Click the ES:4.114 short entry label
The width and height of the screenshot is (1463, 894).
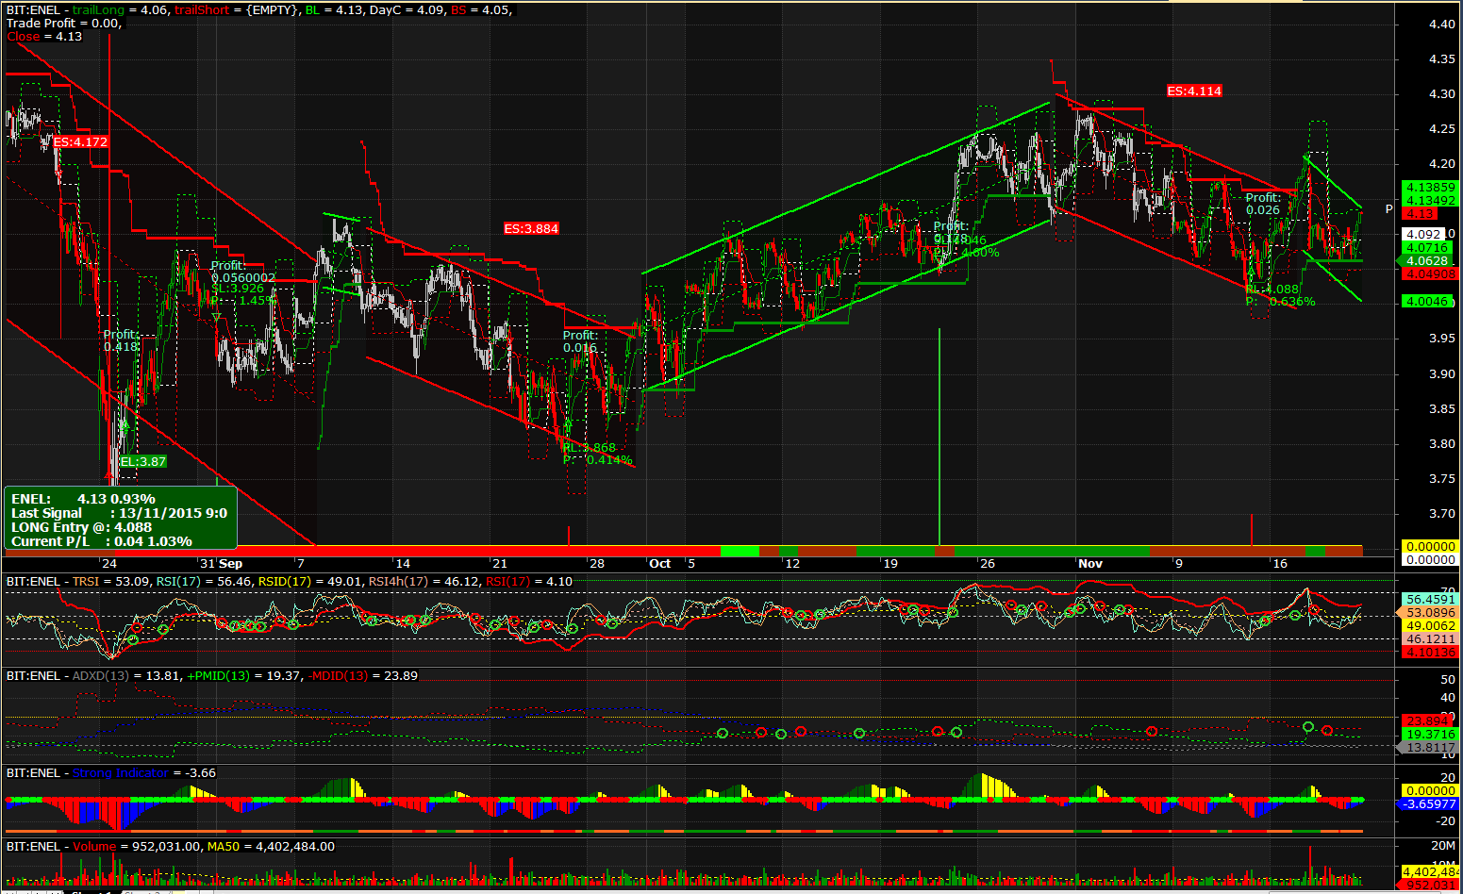(x=1194, y=91)
